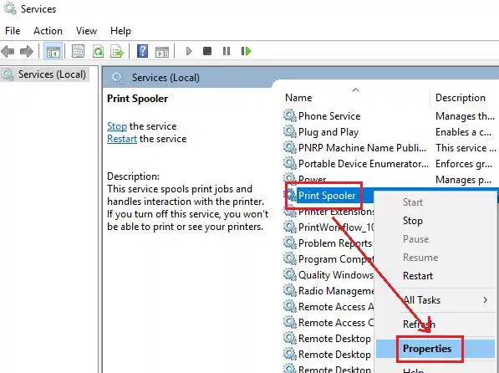Click the Start Service play icon
This screenshot has height=373, width=499.
[x=189, y=51]
